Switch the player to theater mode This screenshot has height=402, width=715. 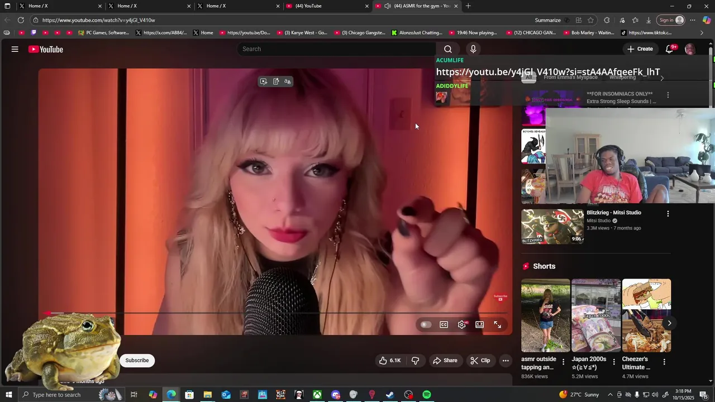(x=480, y=324)
